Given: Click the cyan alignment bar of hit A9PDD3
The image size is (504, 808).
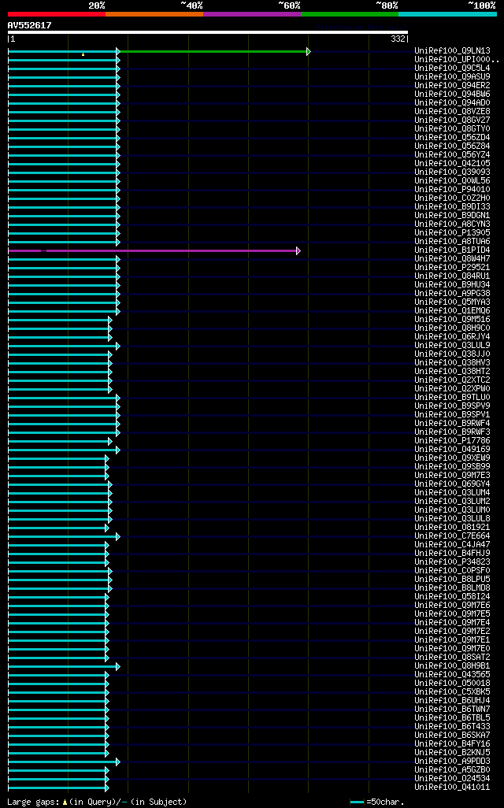Looking at the screenshot, I should tap(62, 762).
